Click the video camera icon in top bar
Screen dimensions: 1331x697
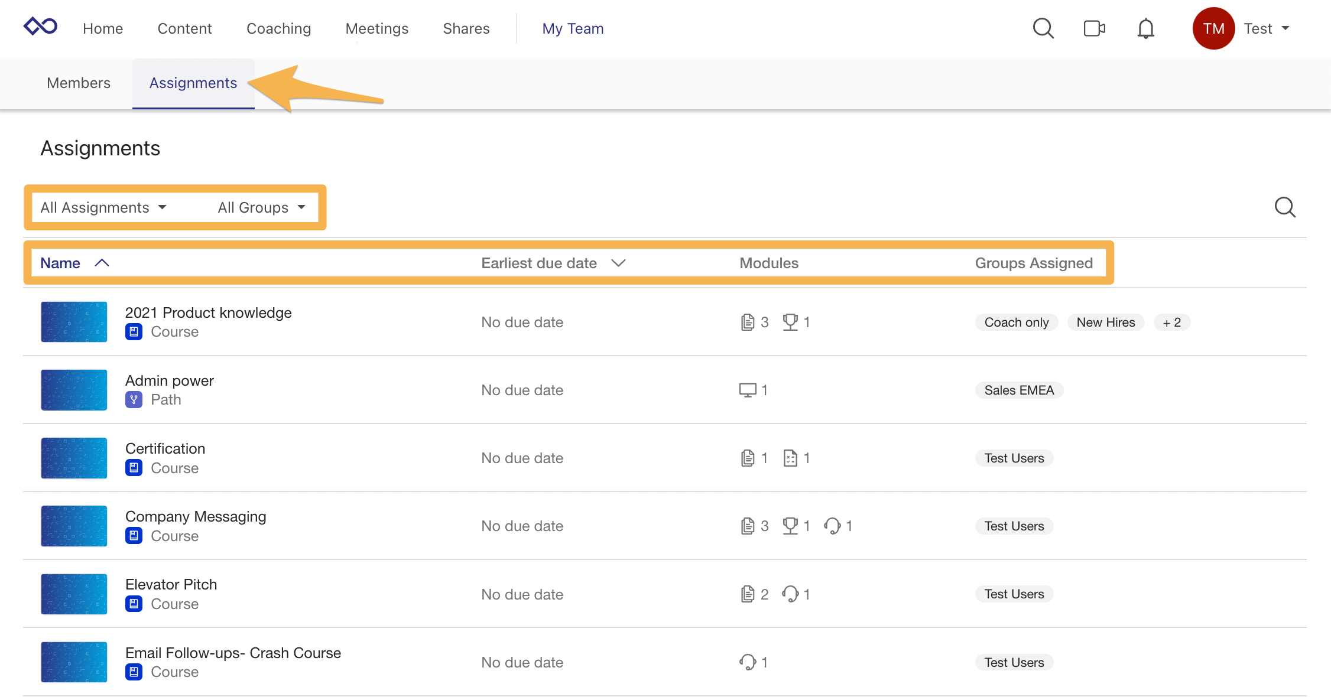pos(1094,28)
